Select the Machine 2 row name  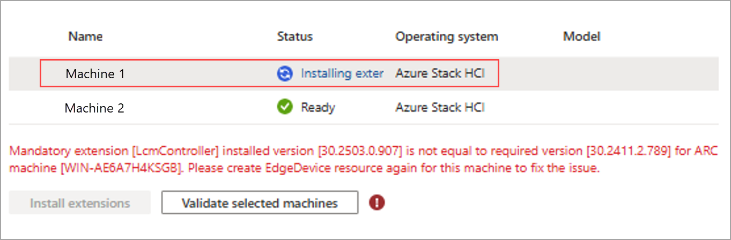[94, 108]
